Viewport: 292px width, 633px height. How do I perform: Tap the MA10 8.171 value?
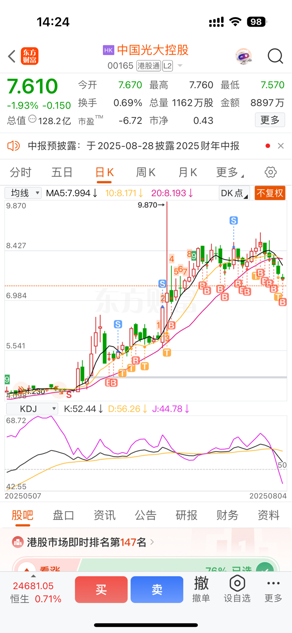point(124,193)
